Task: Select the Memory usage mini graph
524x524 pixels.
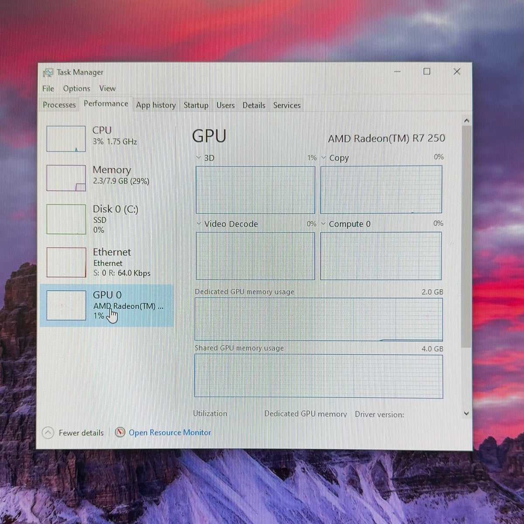Action: (x=66, y=178)
